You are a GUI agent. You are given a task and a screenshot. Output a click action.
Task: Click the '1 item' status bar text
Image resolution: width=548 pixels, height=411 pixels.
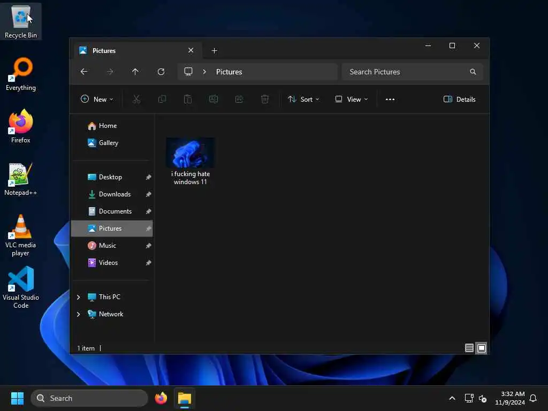86,348
